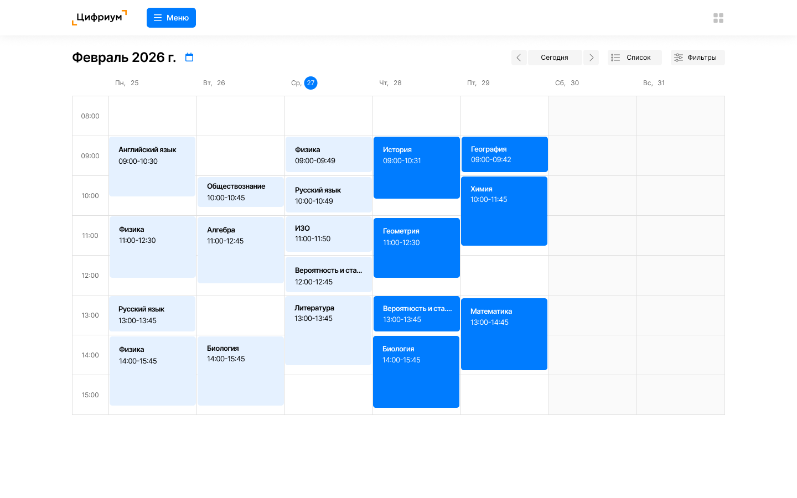Click the Цифриум logo
797x498 pixels.
click(99, 18)
